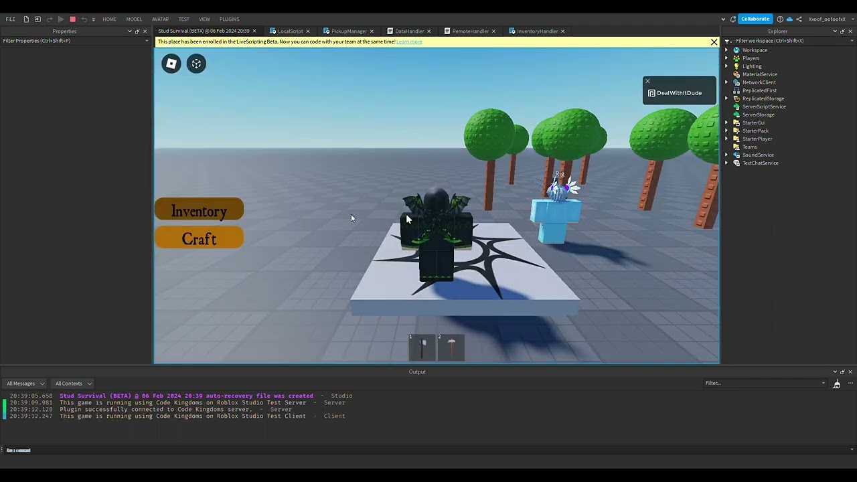The height and width of the screenshot is (482, 857).
Task: Equip hotbar slot 1 axe tool
Action: tap(422, 347)
